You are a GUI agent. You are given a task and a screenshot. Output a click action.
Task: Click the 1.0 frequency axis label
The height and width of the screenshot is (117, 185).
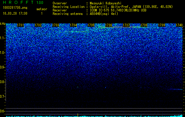(x=2, y=53)
